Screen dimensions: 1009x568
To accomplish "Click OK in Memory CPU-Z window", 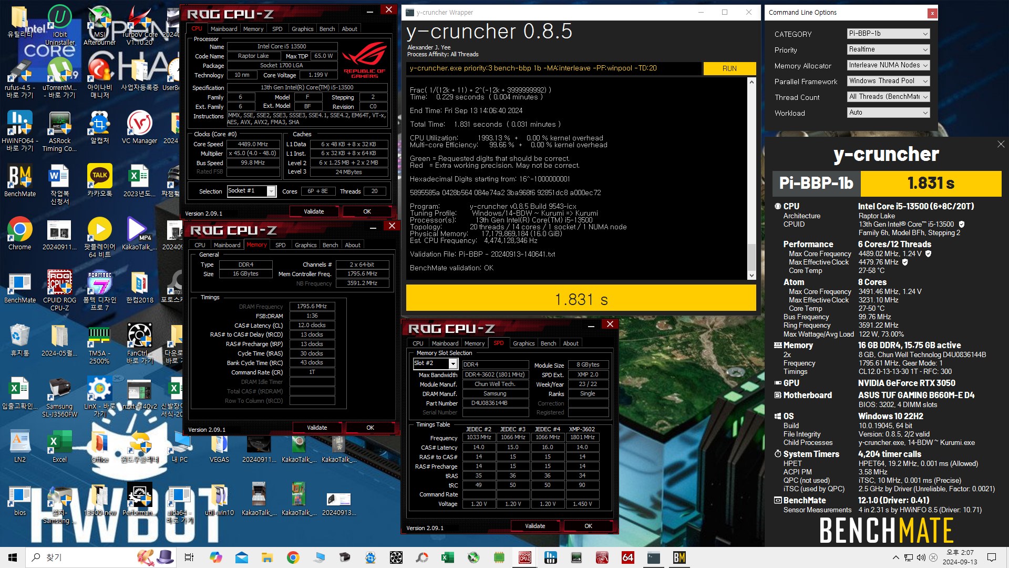I will 370,428.
